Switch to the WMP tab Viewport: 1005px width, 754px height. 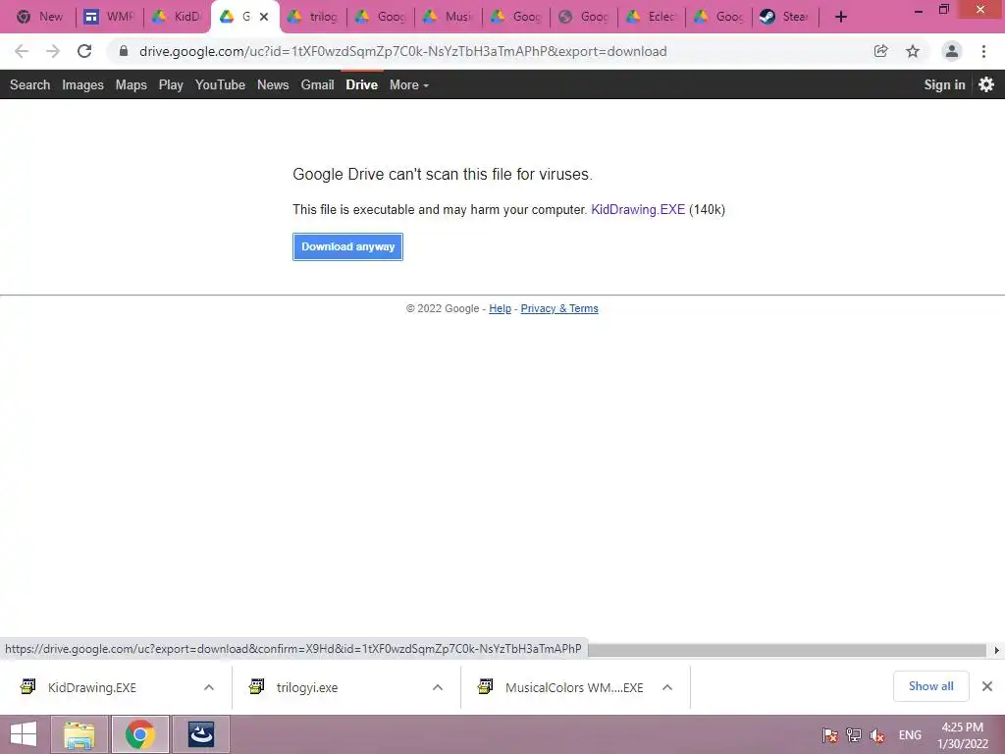pyautogui.click(x=109, y=17)
